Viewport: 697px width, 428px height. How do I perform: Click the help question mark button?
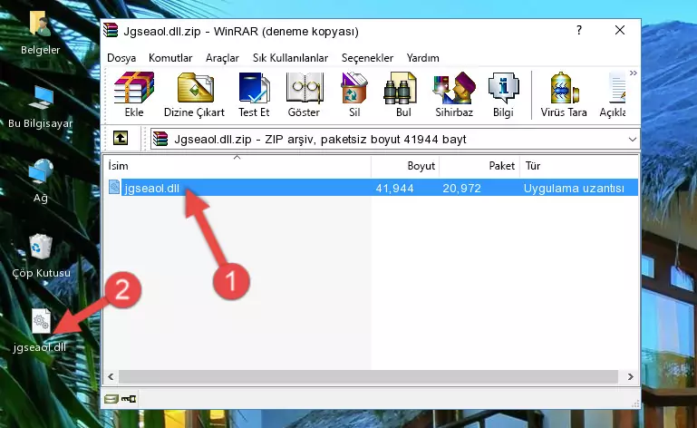point(579,30)
